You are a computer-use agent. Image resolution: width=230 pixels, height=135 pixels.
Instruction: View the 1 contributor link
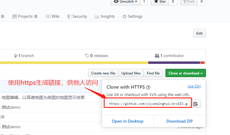169,56
